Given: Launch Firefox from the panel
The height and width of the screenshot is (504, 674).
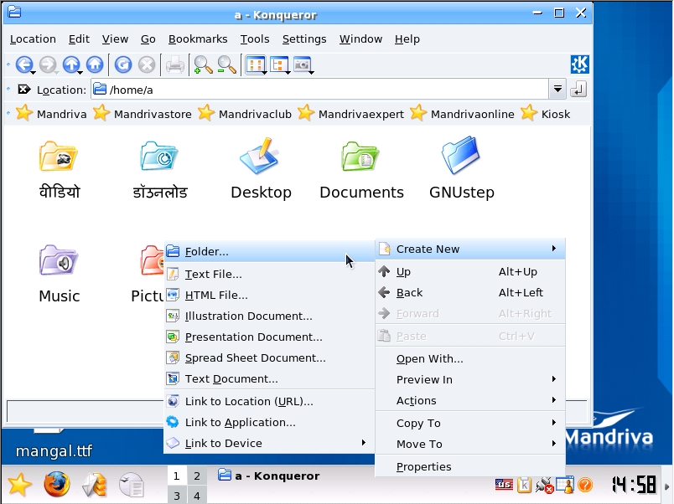Looking at the screenshot, I should tap(56, 484).
